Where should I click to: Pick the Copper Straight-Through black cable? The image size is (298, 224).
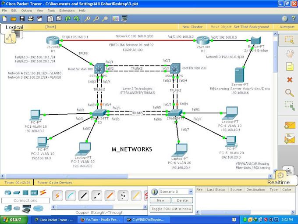(x=84, y=195)
